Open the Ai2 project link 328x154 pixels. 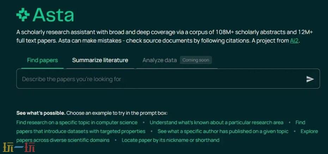click(294, 40)
